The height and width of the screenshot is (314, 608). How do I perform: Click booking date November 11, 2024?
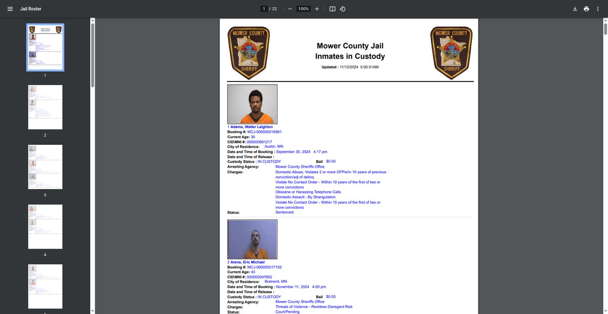tap(293, 287)
